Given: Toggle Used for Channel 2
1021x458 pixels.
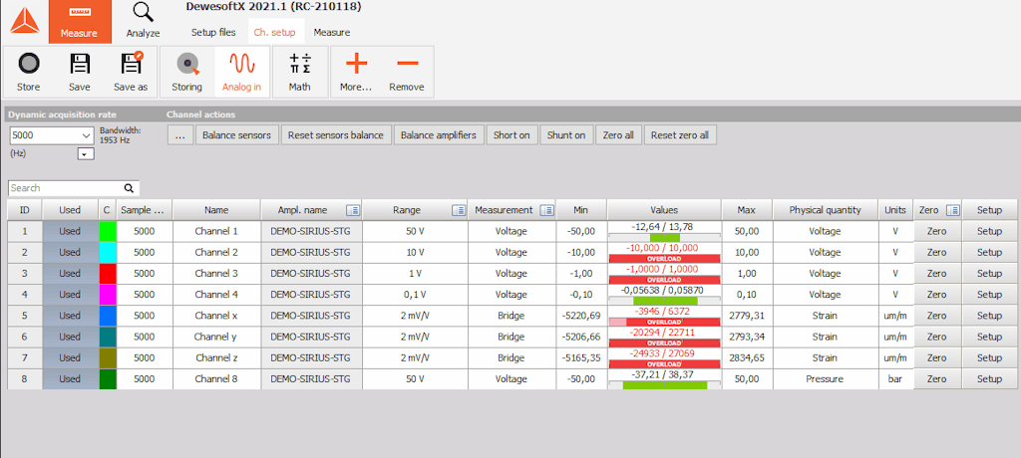Looking at the screenshot, I should [x=70, y=253].
